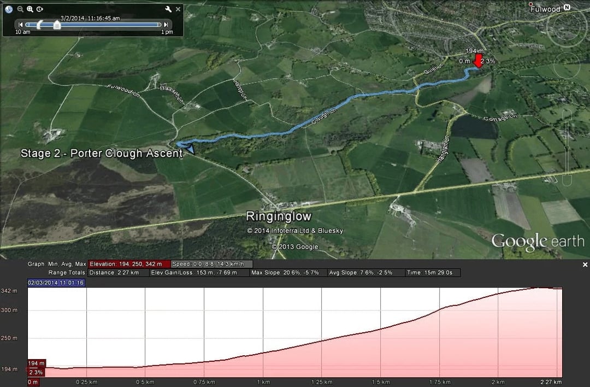Click the animation loop clock icon

(39, 9)
